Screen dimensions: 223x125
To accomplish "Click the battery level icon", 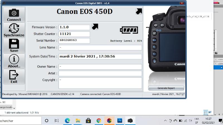I will point(129,30).
